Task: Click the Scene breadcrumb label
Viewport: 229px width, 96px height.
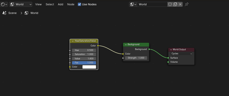Action: pyautogui.click(x=12, y=13)
